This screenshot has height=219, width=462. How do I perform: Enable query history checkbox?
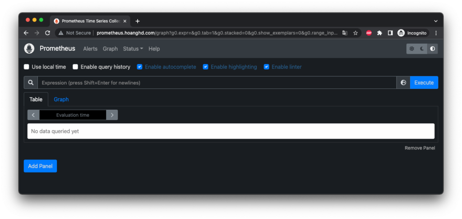[75, 67]
